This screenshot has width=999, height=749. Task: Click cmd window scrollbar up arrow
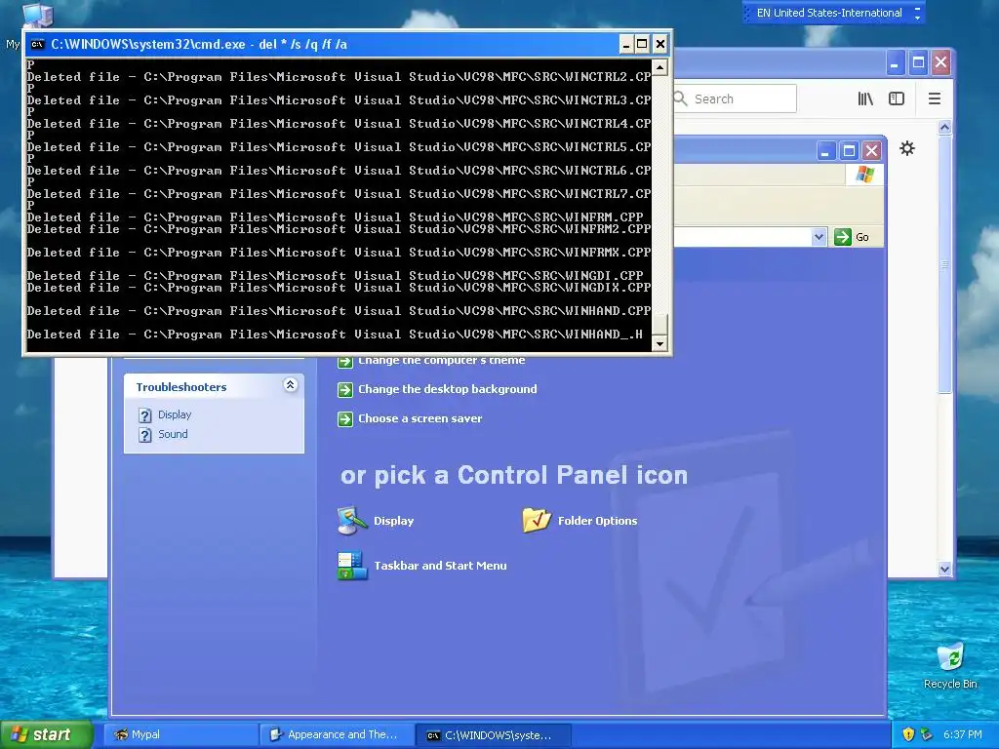tap(659, 67)
